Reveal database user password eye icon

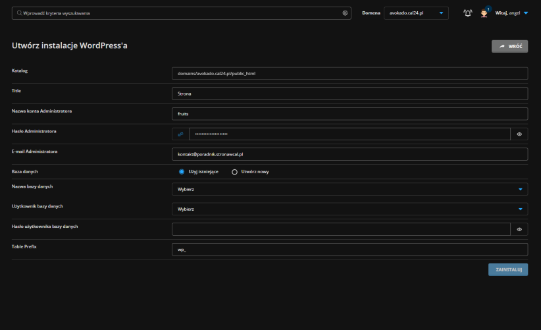click(x=519, y=229)
